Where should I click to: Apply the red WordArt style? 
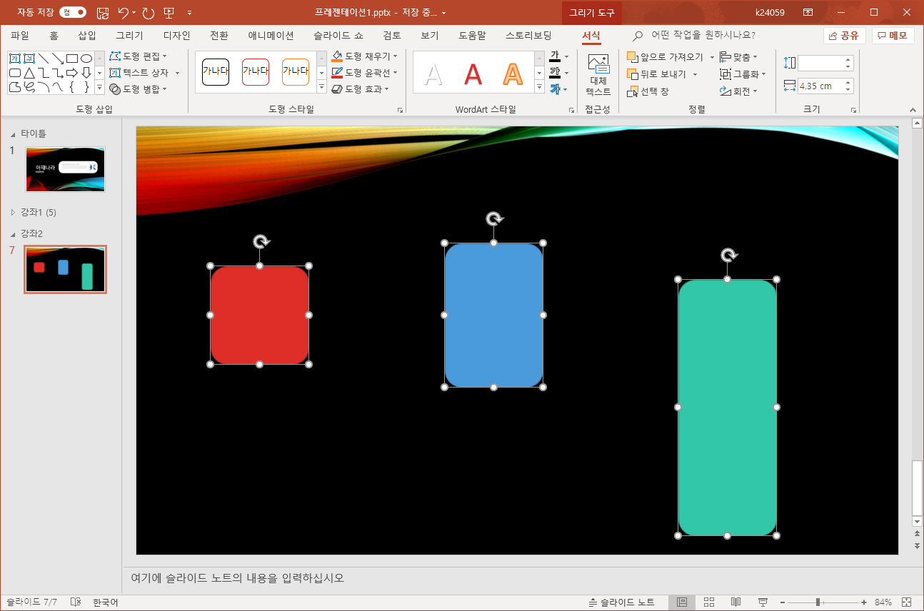pyautogui.click(x=473, y=74)
